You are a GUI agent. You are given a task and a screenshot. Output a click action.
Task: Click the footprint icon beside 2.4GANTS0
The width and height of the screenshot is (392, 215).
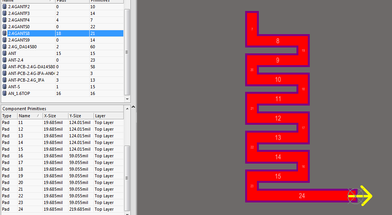(x=4, y=27)
